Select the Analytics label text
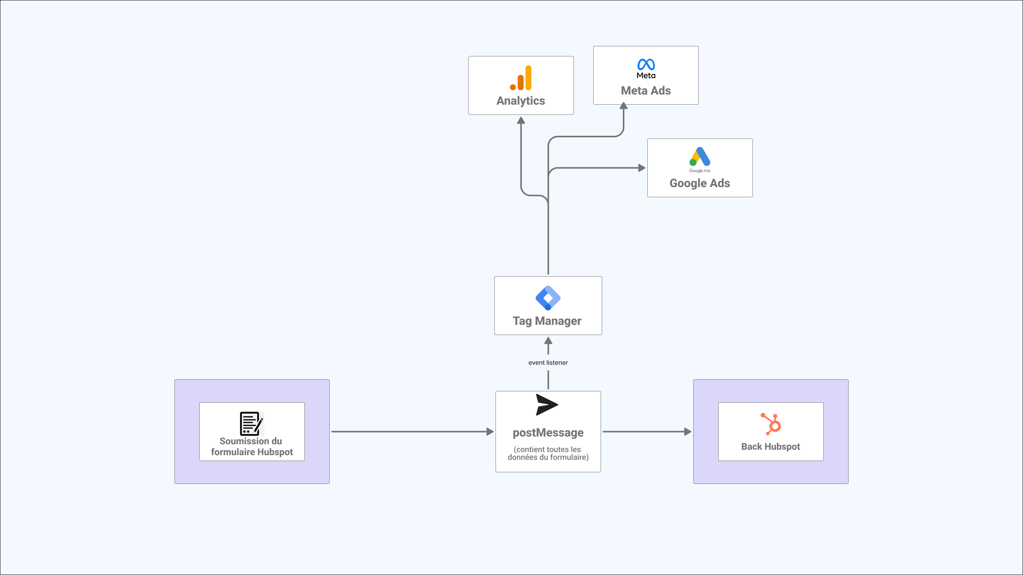This screenshot has width=1023, height=575. [x=520, y=101]
